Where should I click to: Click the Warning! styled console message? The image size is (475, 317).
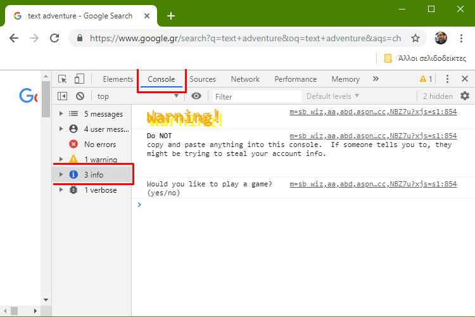pos(184,118)
